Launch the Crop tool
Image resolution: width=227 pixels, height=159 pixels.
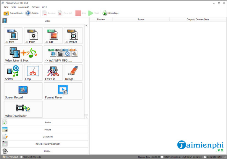click(x=33, y=72)
